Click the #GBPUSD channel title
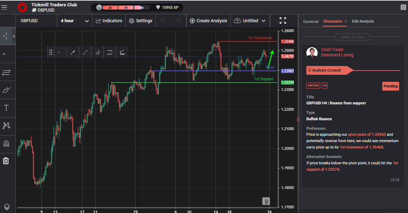This screenshot has width=408, height=213. point(43,10)
